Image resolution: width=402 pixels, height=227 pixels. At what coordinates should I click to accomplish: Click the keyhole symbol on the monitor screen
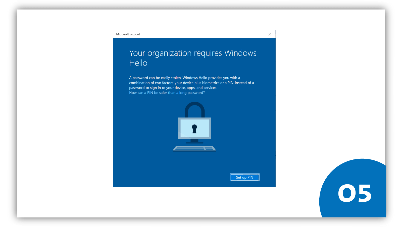pyautogui.click(x=194, y=128)
